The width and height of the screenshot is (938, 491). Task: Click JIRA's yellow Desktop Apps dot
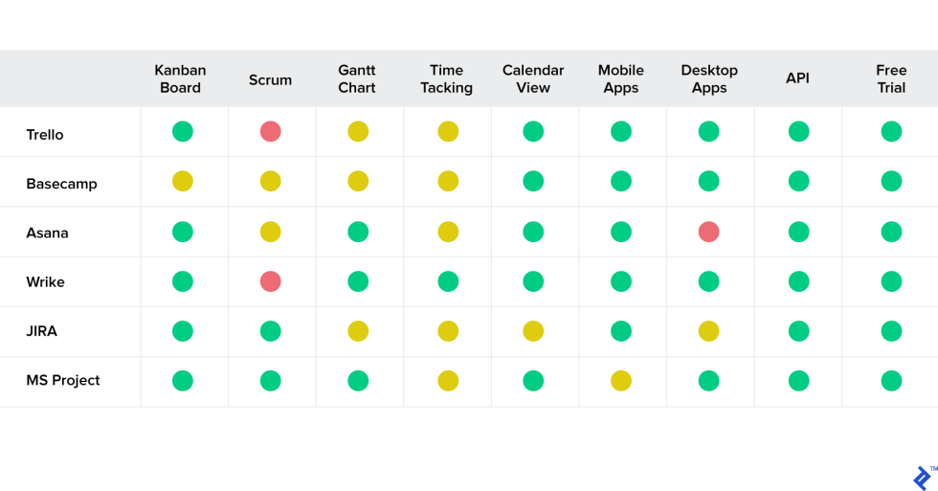[x=708, y=331]
